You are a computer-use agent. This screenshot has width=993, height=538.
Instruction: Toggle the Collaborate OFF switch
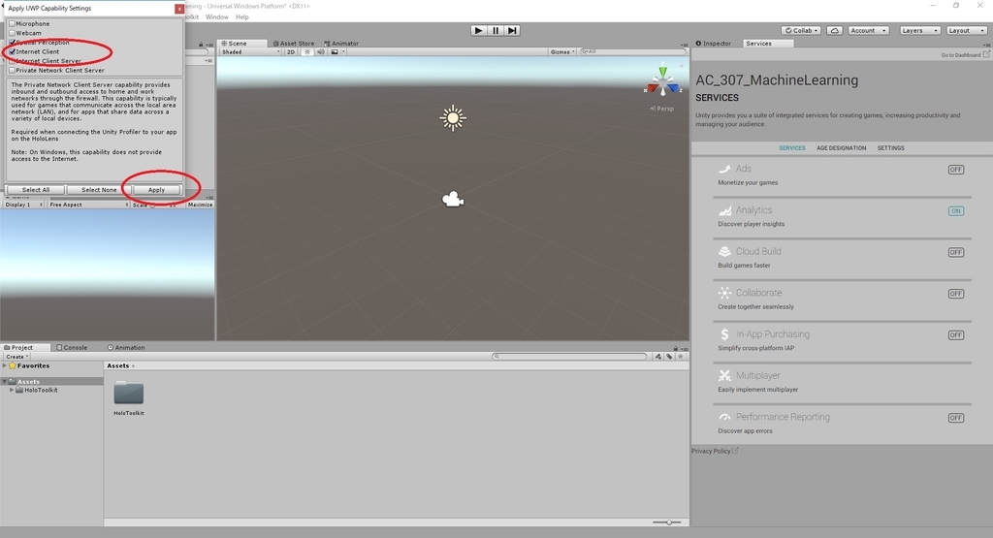click(955, 294)
